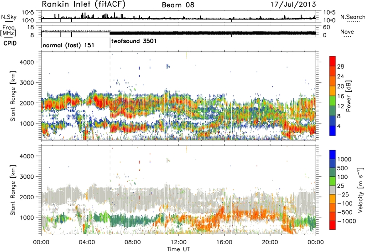Click the '28' power colorbar tick
The height and width of the screenshot is (252, 365).
[x=340, y=66]
